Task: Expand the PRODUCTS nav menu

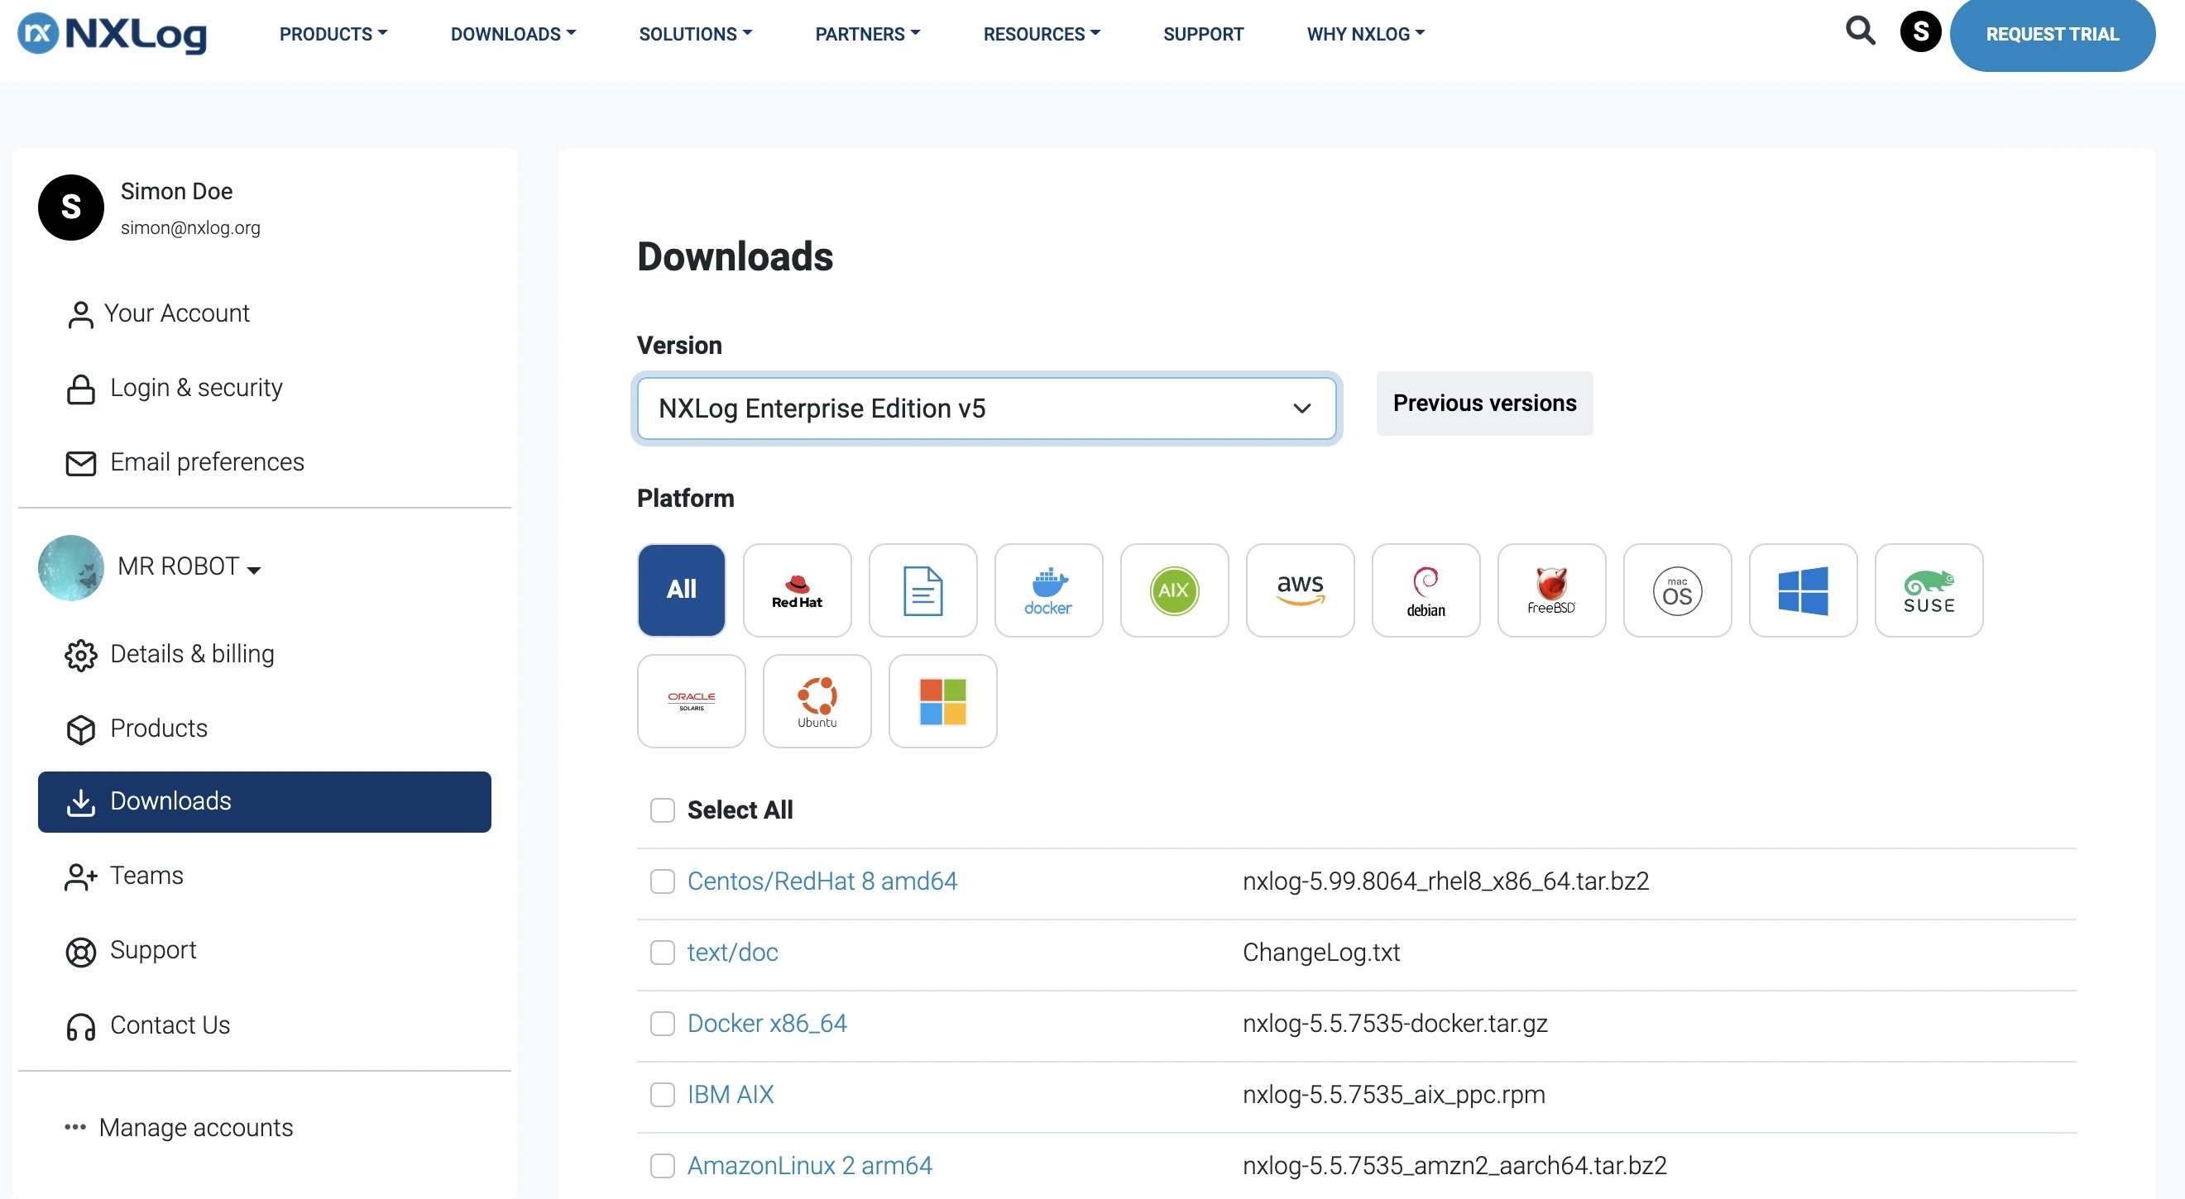Action: (x=333, y=34)
